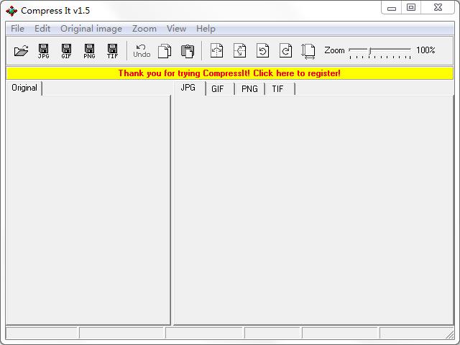
Task: Click the Copy icon in toolbar
Action: tap(165, 51)
